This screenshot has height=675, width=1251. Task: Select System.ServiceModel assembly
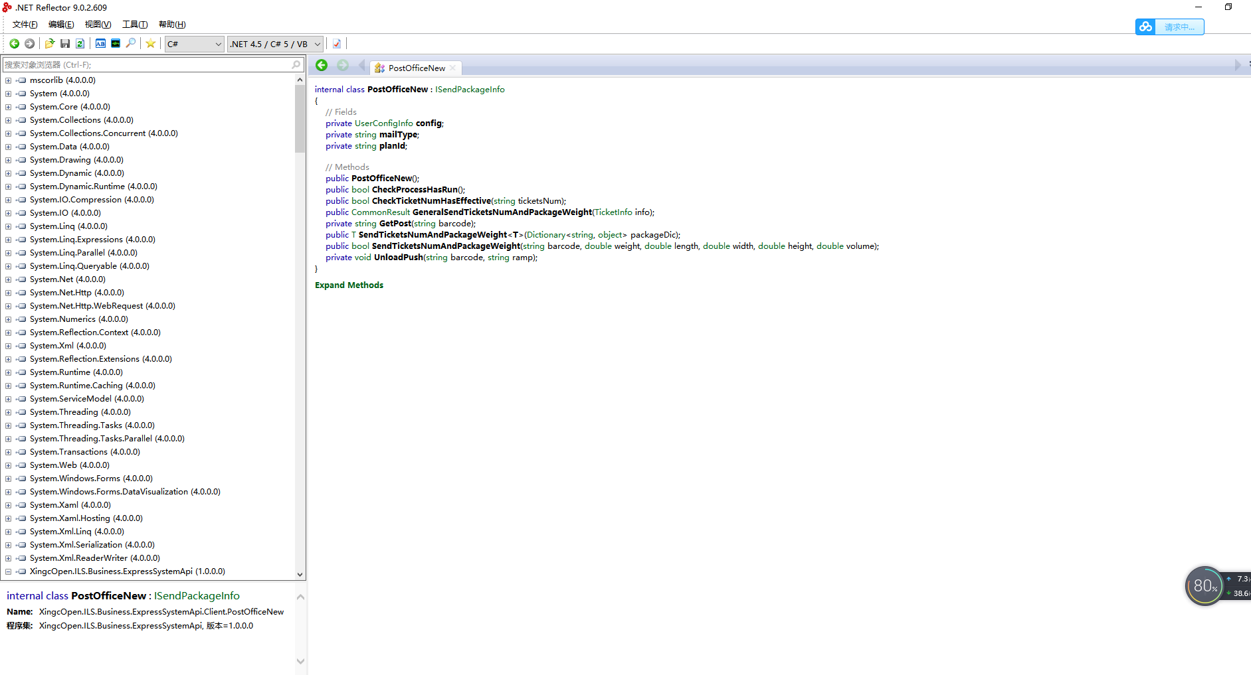pos(86,399)
